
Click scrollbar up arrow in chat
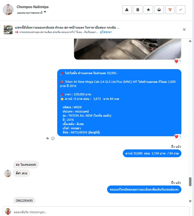[190, 41]
